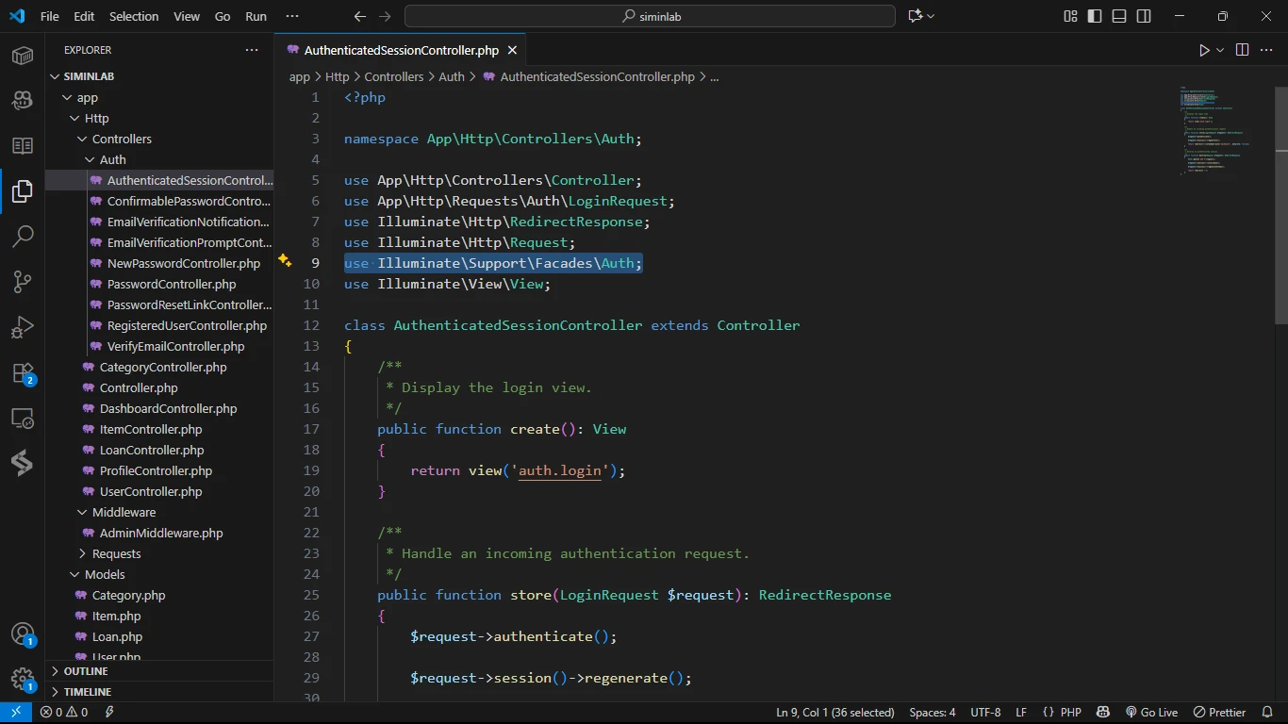The width and height of the screenshot is (1288, 724).
Task: Click the Split Editor Right icon
Action: [x=1242, y=50]
